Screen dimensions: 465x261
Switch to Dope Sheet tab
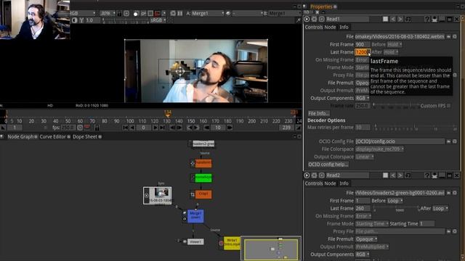coord(85,137)
